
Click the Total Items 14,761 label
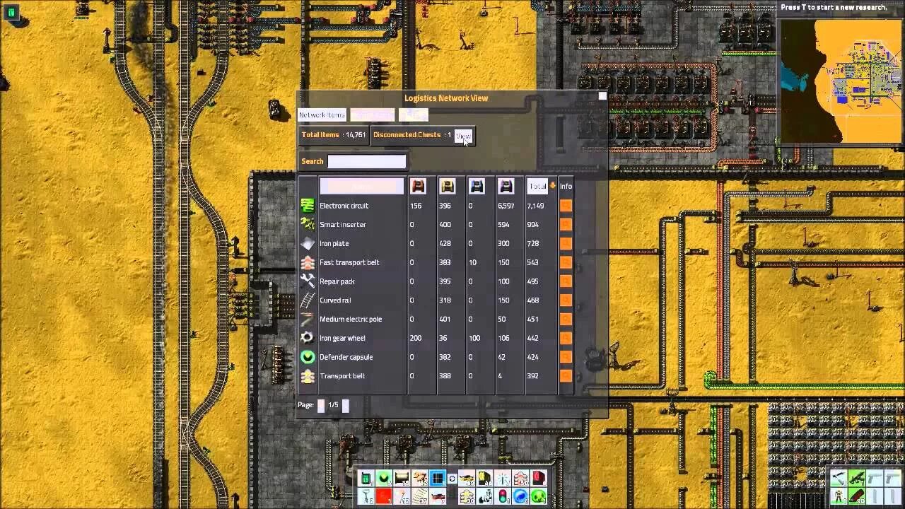point(334,135)
